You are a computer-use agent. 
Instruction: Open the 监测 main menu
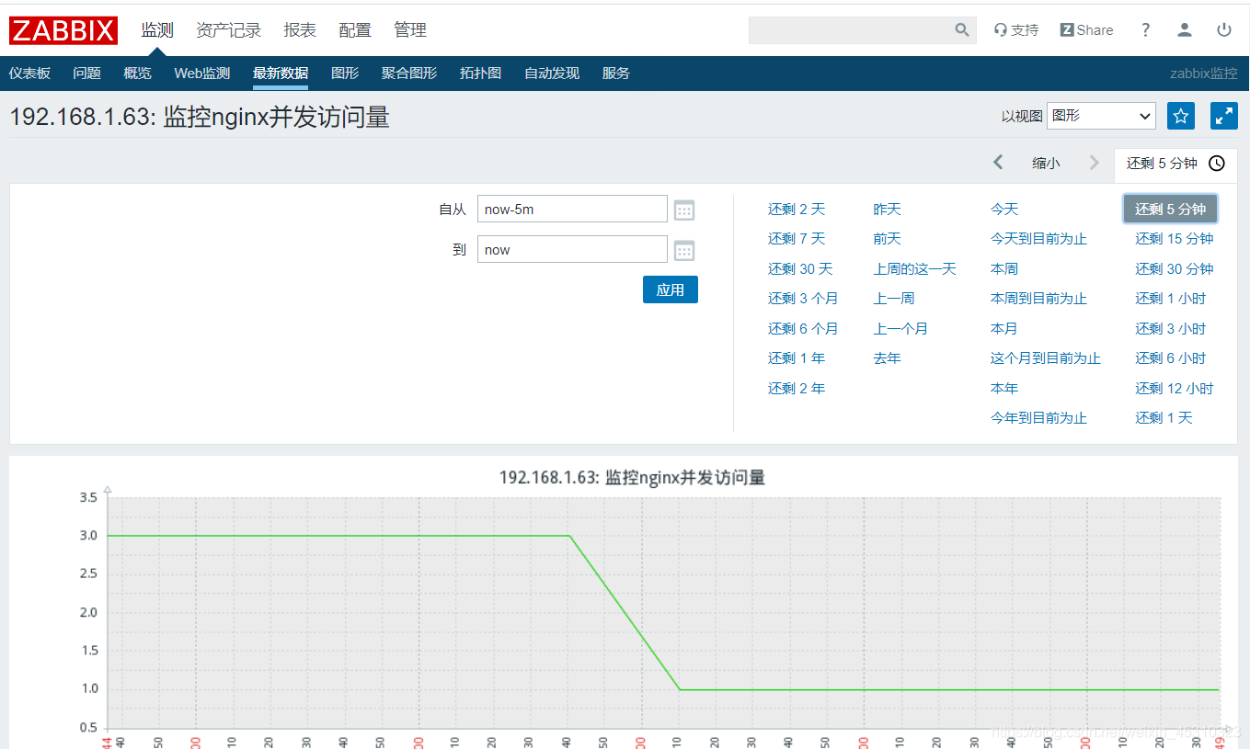coord(157,30)
